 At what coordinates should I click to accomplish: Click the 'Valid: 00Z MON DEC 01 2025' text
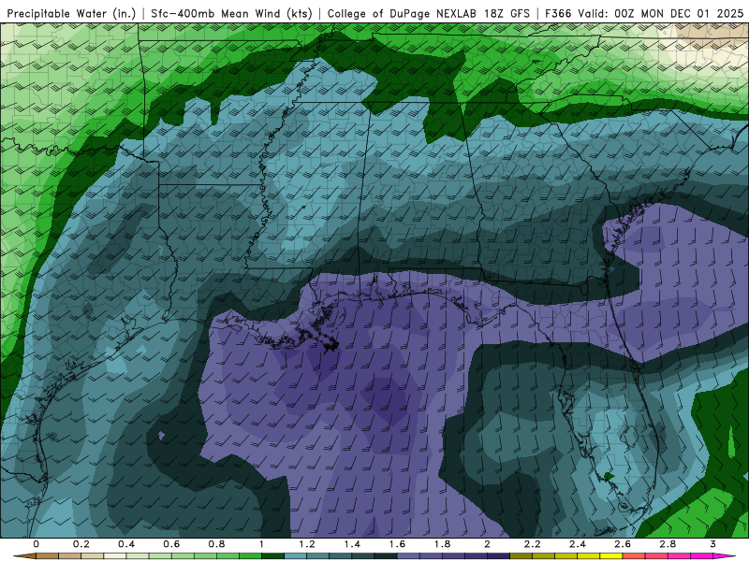[661, 14]
